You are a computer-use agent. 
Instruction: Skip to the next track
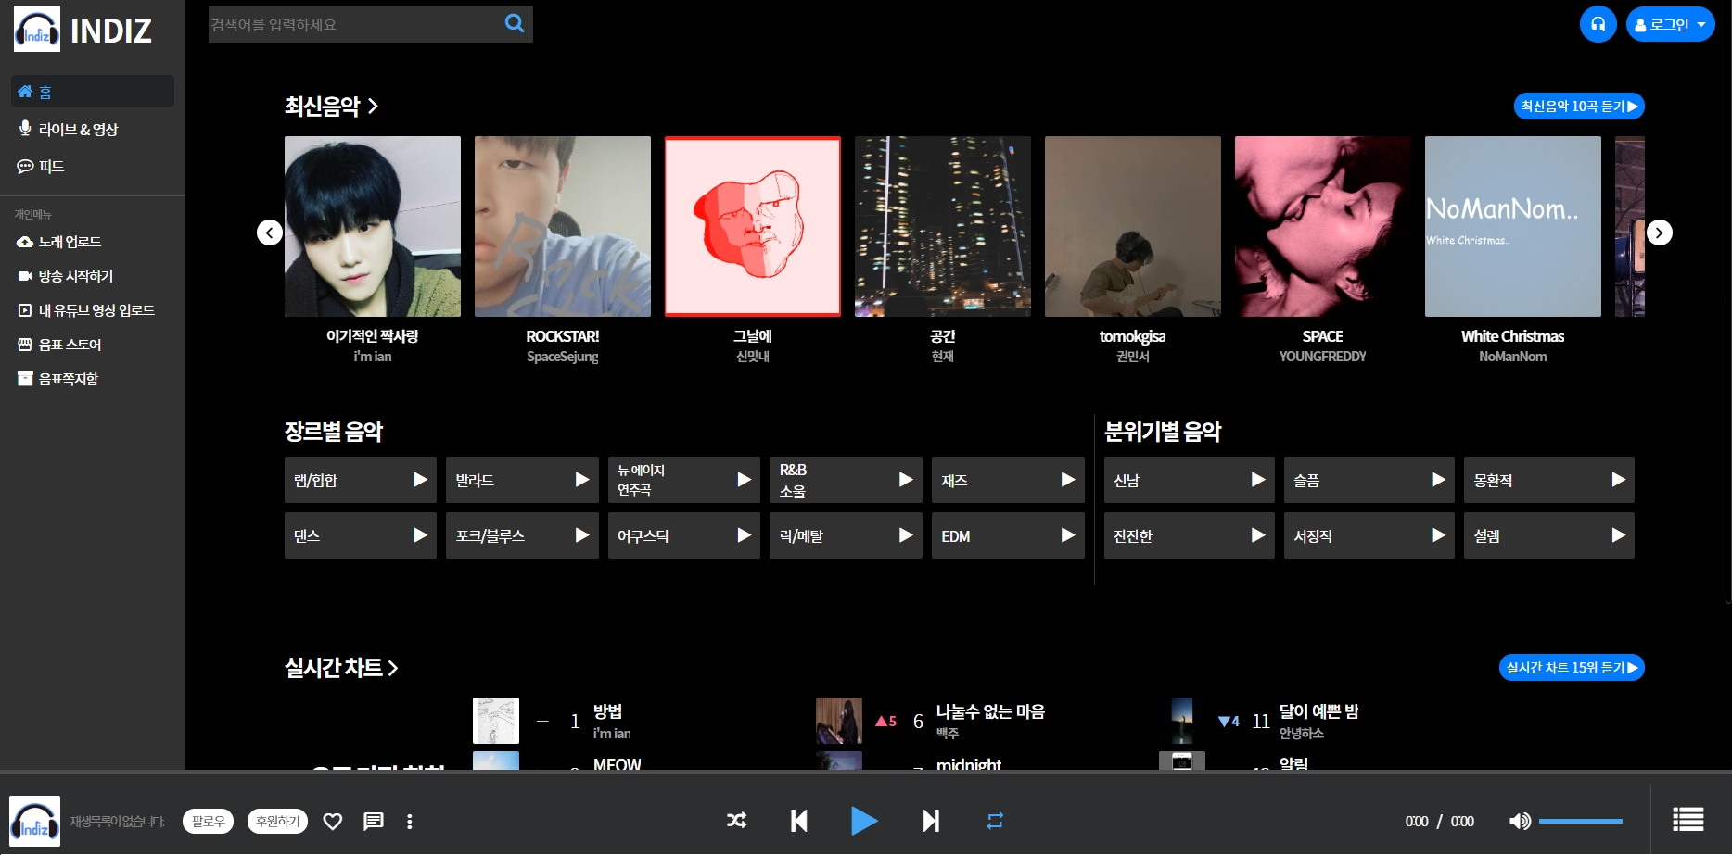931,820
